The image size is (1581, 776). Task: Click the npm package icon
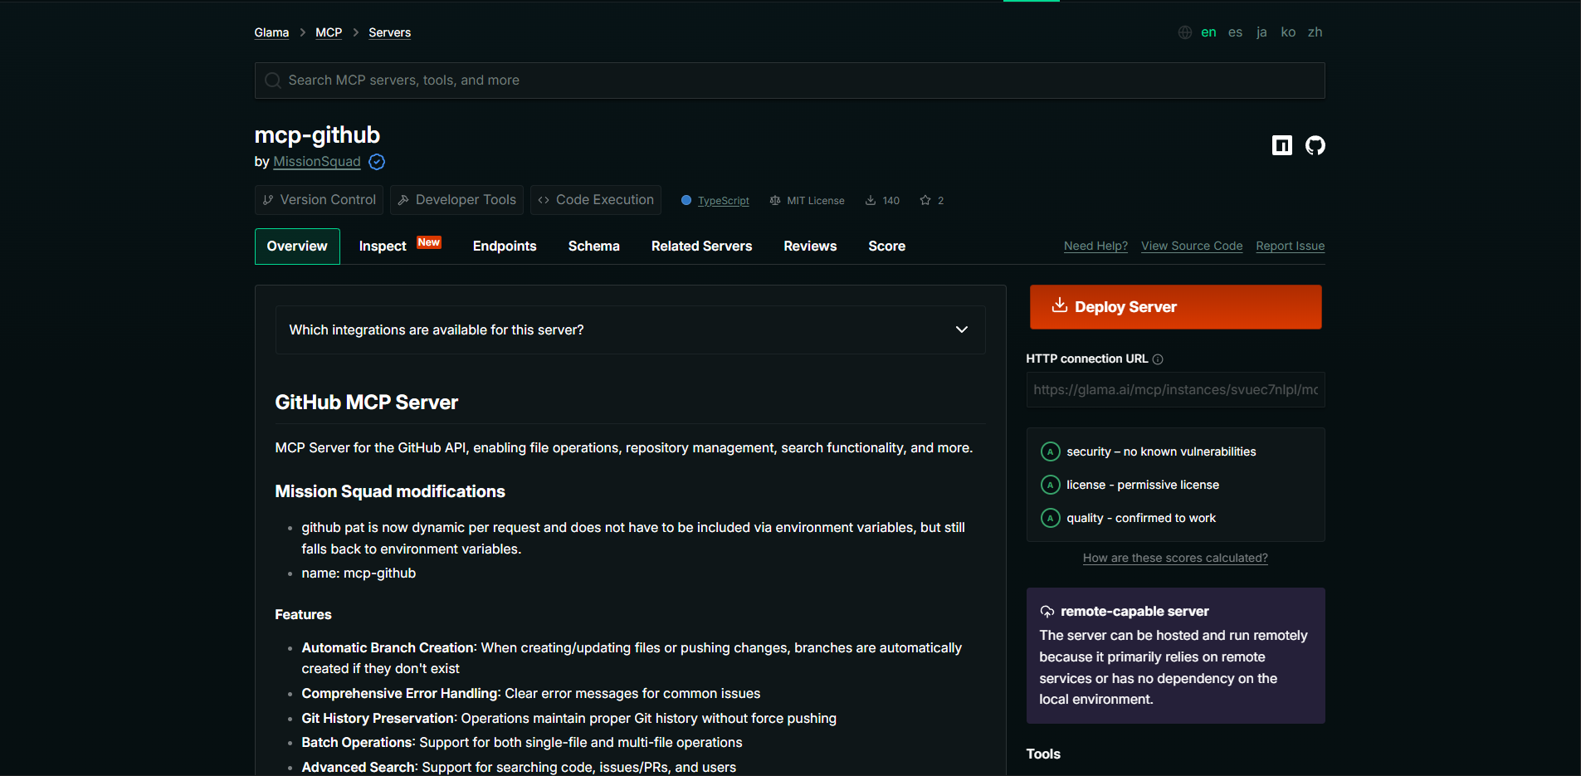1281,144
